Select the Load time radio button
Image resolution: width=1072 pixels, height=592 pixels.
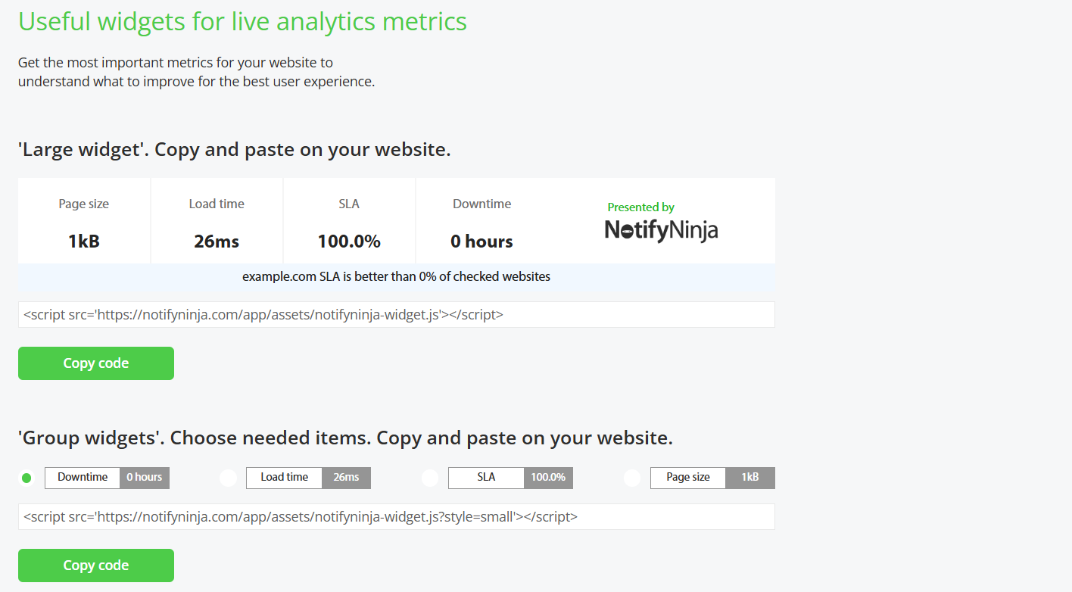228,478
